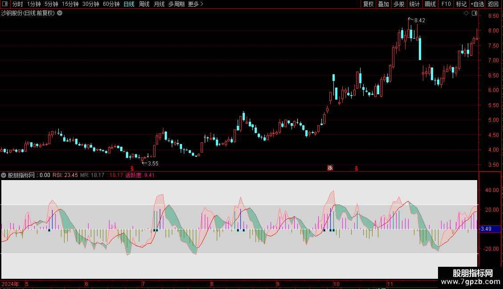Click the 沙钢股份(日线.前复权) title

click(28, 13)
